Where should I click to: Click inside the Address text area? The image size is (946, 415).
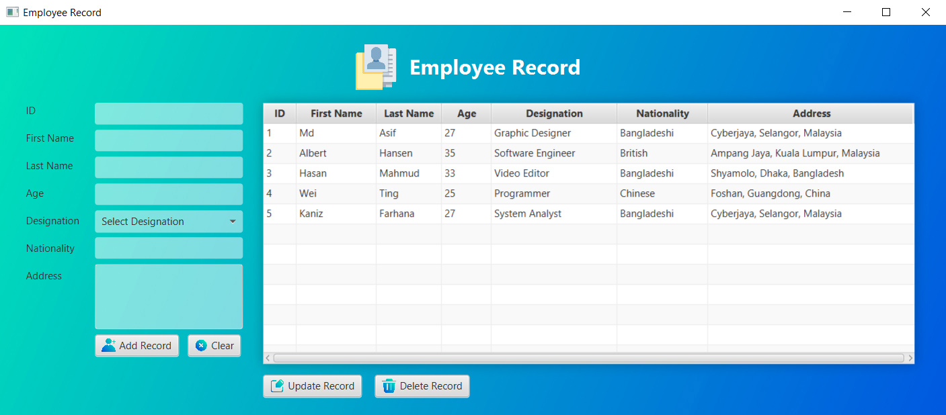169,296
